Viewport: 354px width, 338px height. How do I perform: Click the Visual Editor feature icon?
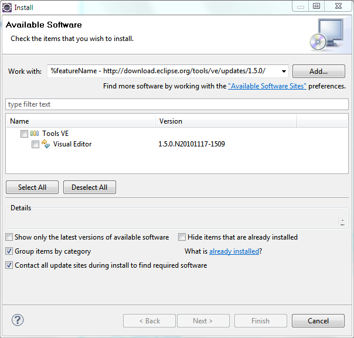(x=46, y=144)
